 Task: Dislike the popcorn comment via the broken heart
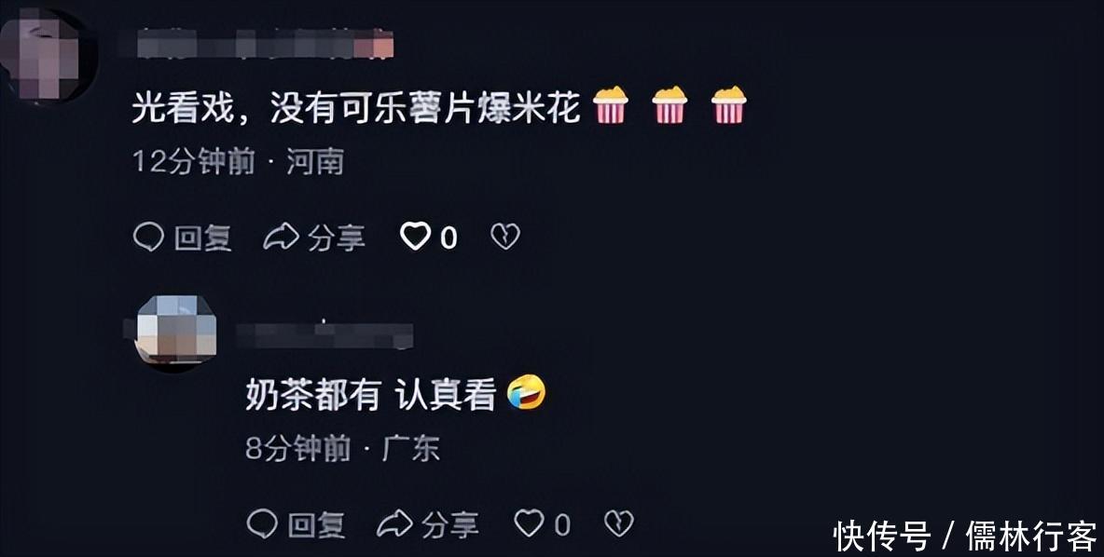click(x=505, y=237)
